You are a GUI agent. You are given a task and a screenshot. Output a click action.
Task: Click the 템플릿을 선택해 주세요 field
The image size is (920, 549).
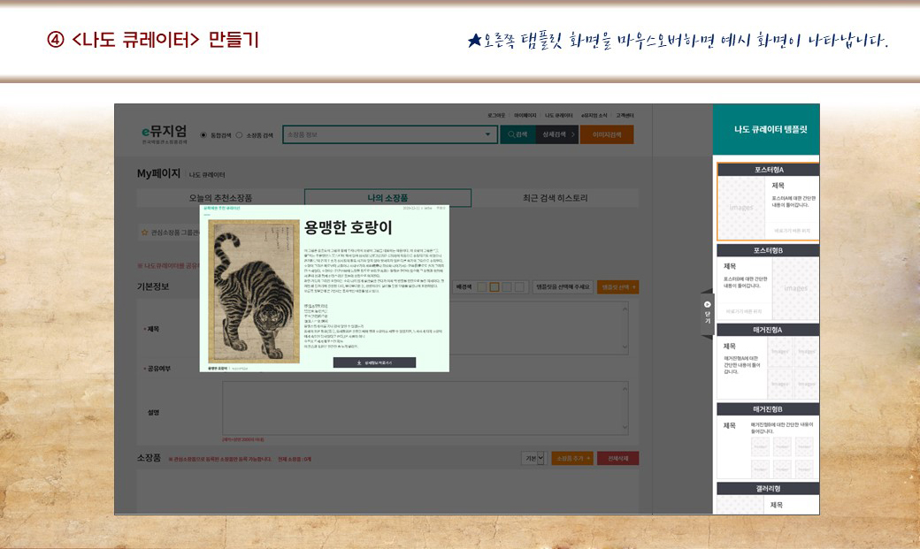point(563,286)
